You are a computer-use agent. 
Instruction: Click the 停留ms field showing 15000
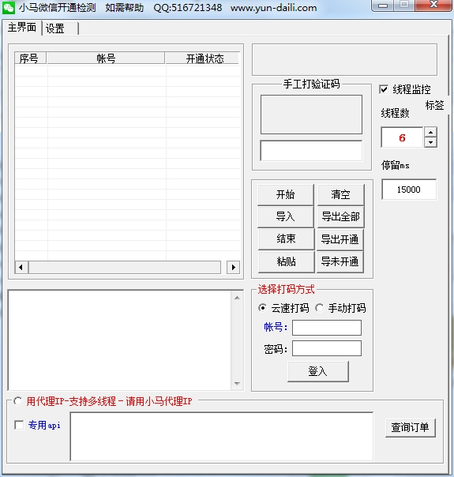pos(409,190)
